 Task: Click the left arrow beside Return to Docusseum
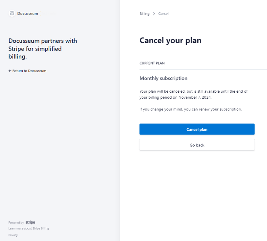tap(10, 71)
